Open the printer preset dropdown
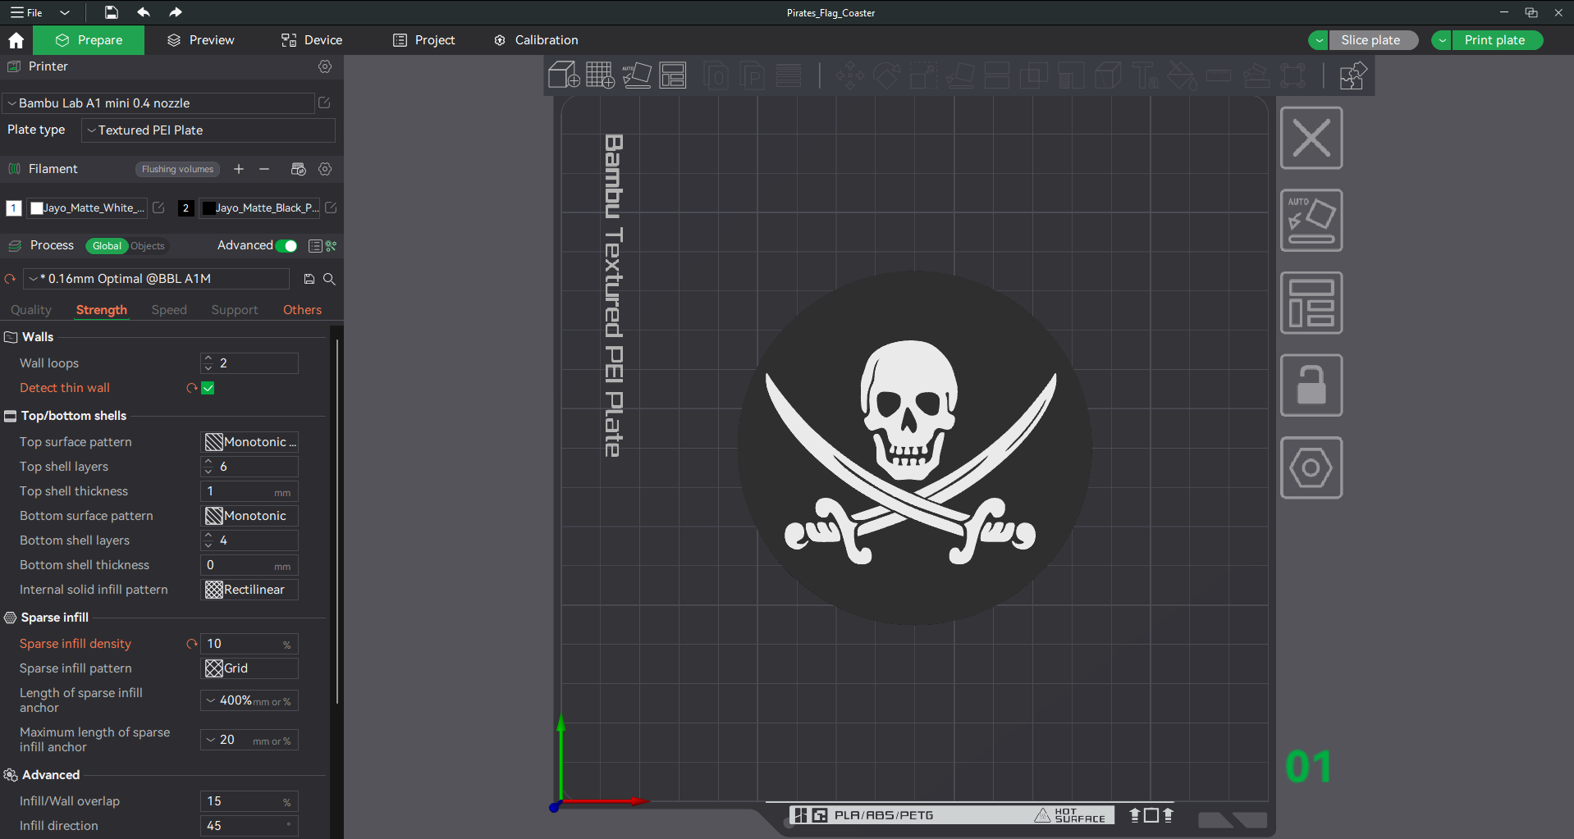The height and width of the screenshot is (839, 1574). coord(158,103)
